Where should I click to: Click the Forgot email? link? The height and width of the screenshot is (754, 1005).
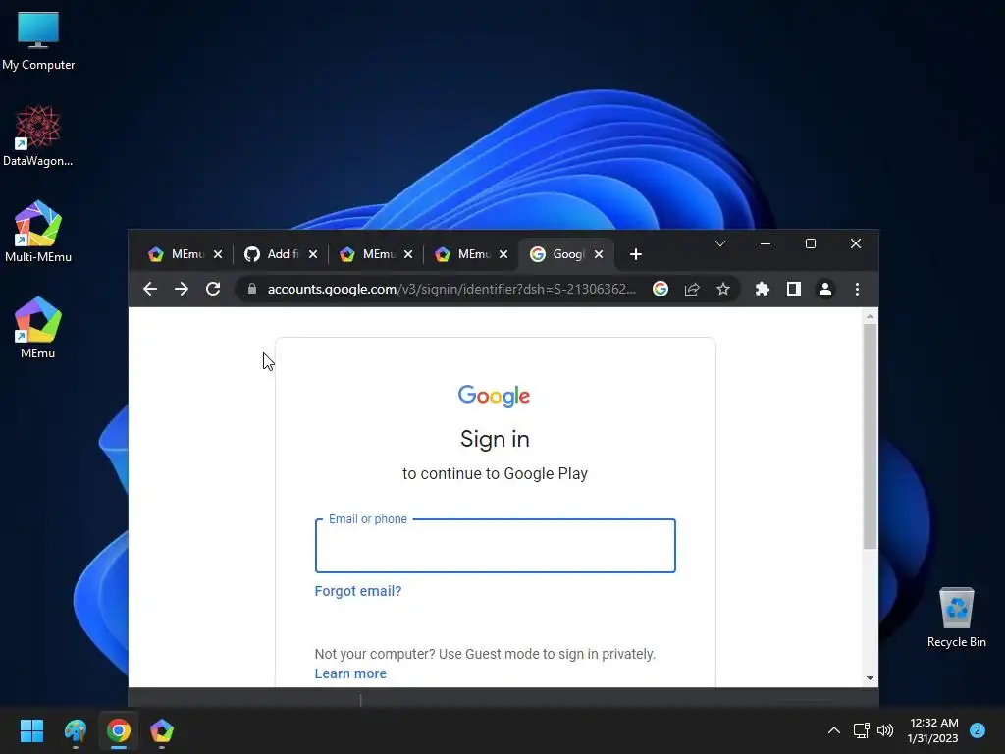(x=358, y=591)
